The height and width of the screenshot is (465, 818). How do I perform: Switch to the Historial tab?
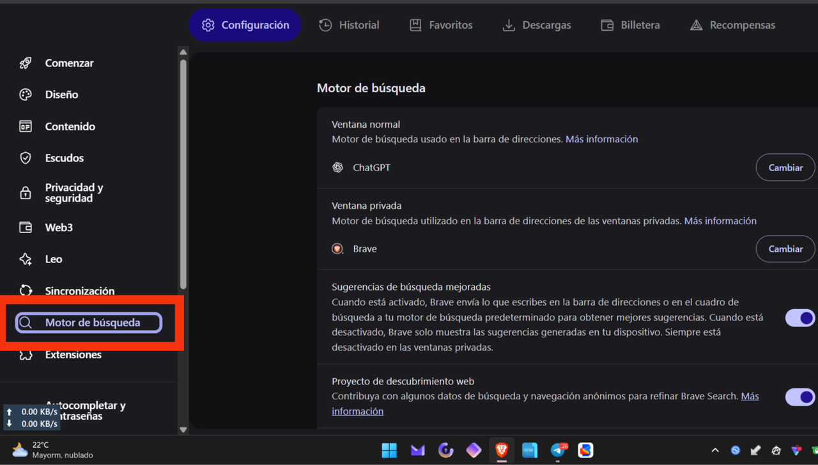coord(350,25)
